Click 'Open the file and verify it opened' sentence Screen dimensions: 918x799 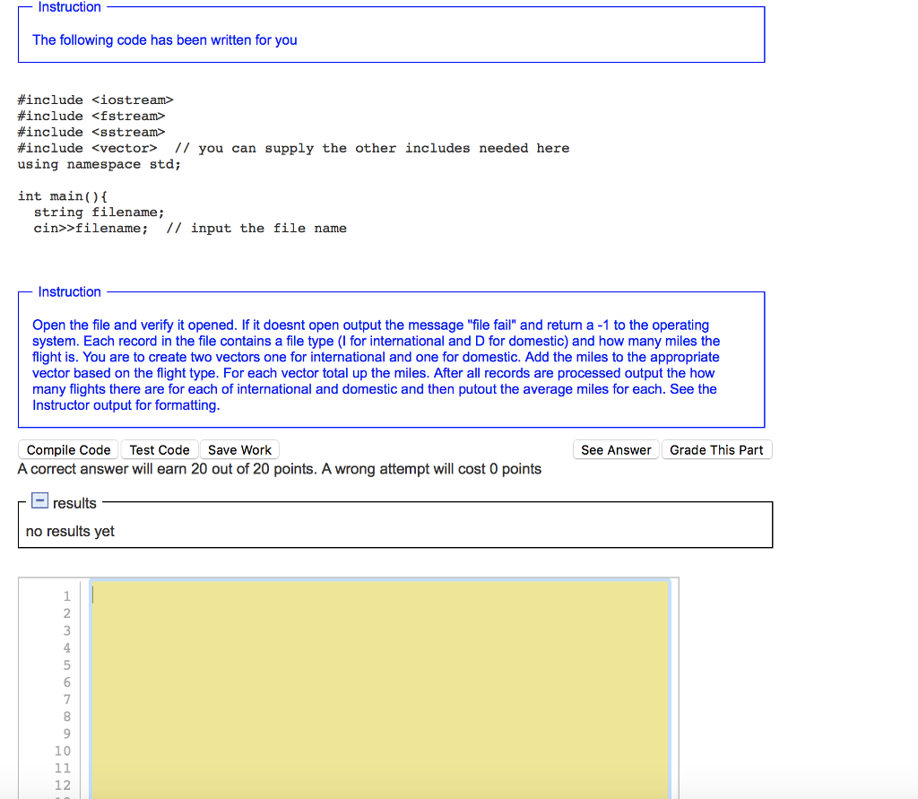[x=134, y=326]
